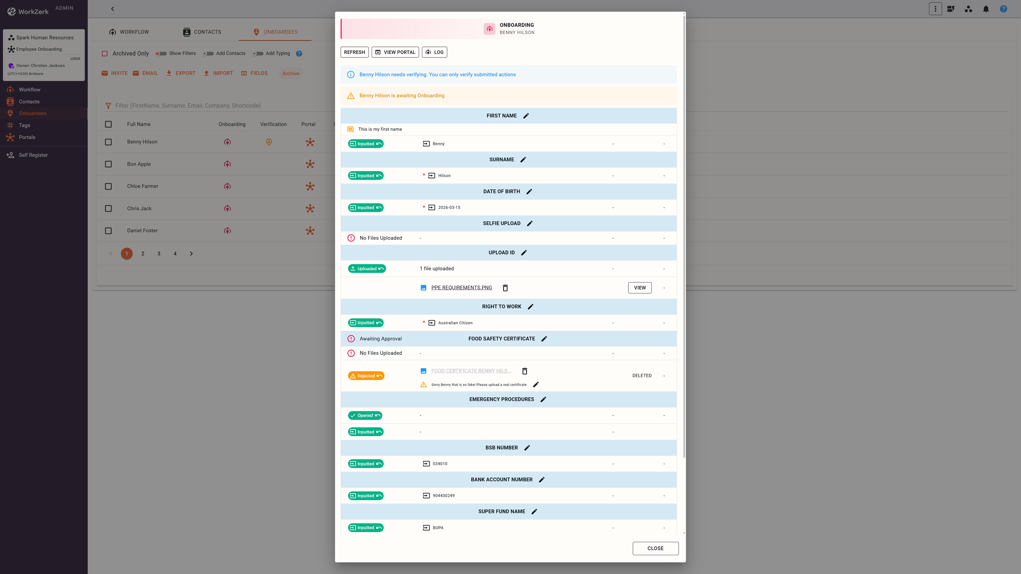Viewport: 1021px width, 574px height.
Task: Toggle the Show Filters switch
Action: point(161,53)
